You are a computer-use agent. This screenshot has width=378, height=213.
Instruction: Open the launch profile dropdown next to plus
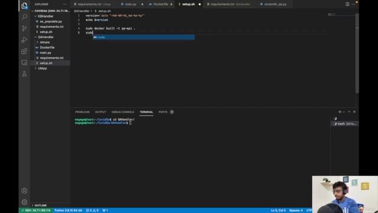[x=344, y=112]
